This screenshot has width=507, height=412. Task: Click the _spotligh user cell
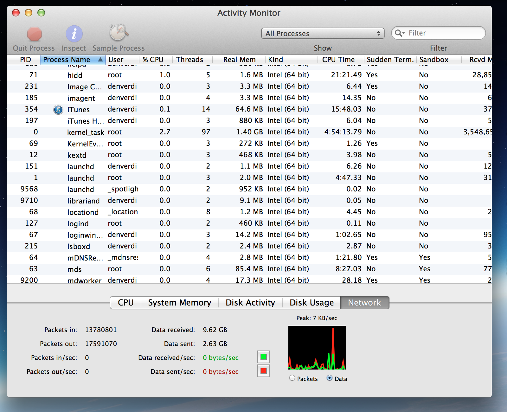(123, 189)
